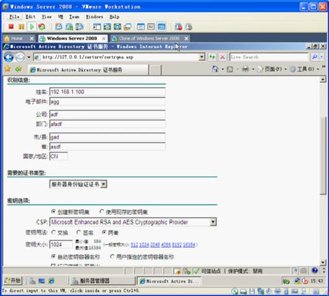Open the VMware View menu
329x296 pixels.
point(46,17)
